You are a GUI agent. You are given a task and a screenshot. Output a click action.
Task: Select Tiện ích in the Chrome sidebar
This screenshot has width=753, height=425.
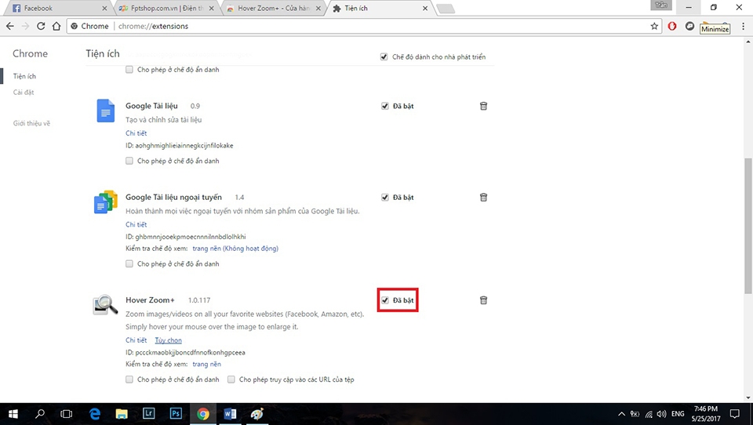pos(24,76)
